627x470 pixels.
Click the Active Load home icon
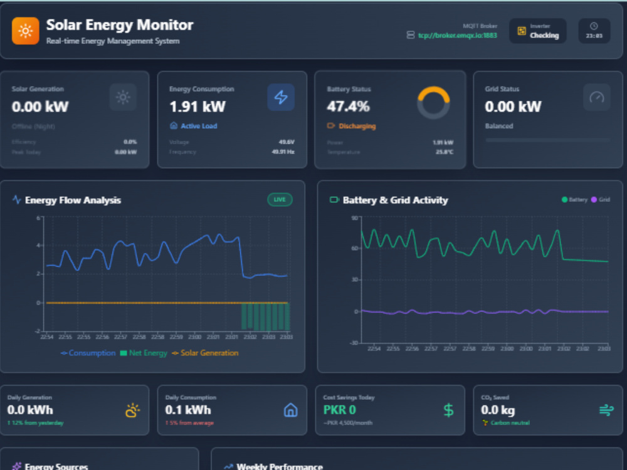(x=174, y=126)
